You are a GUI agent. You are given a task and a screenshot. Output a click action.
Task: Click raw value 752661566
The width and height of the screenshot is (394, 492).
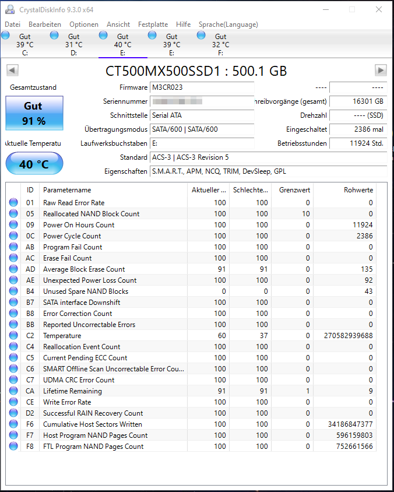click(354, 446)
